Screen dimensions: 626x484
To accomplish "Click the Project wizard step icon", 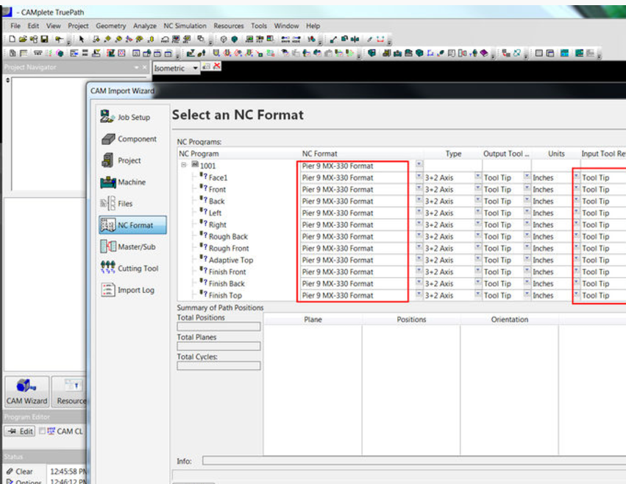I will click(107, 160).
